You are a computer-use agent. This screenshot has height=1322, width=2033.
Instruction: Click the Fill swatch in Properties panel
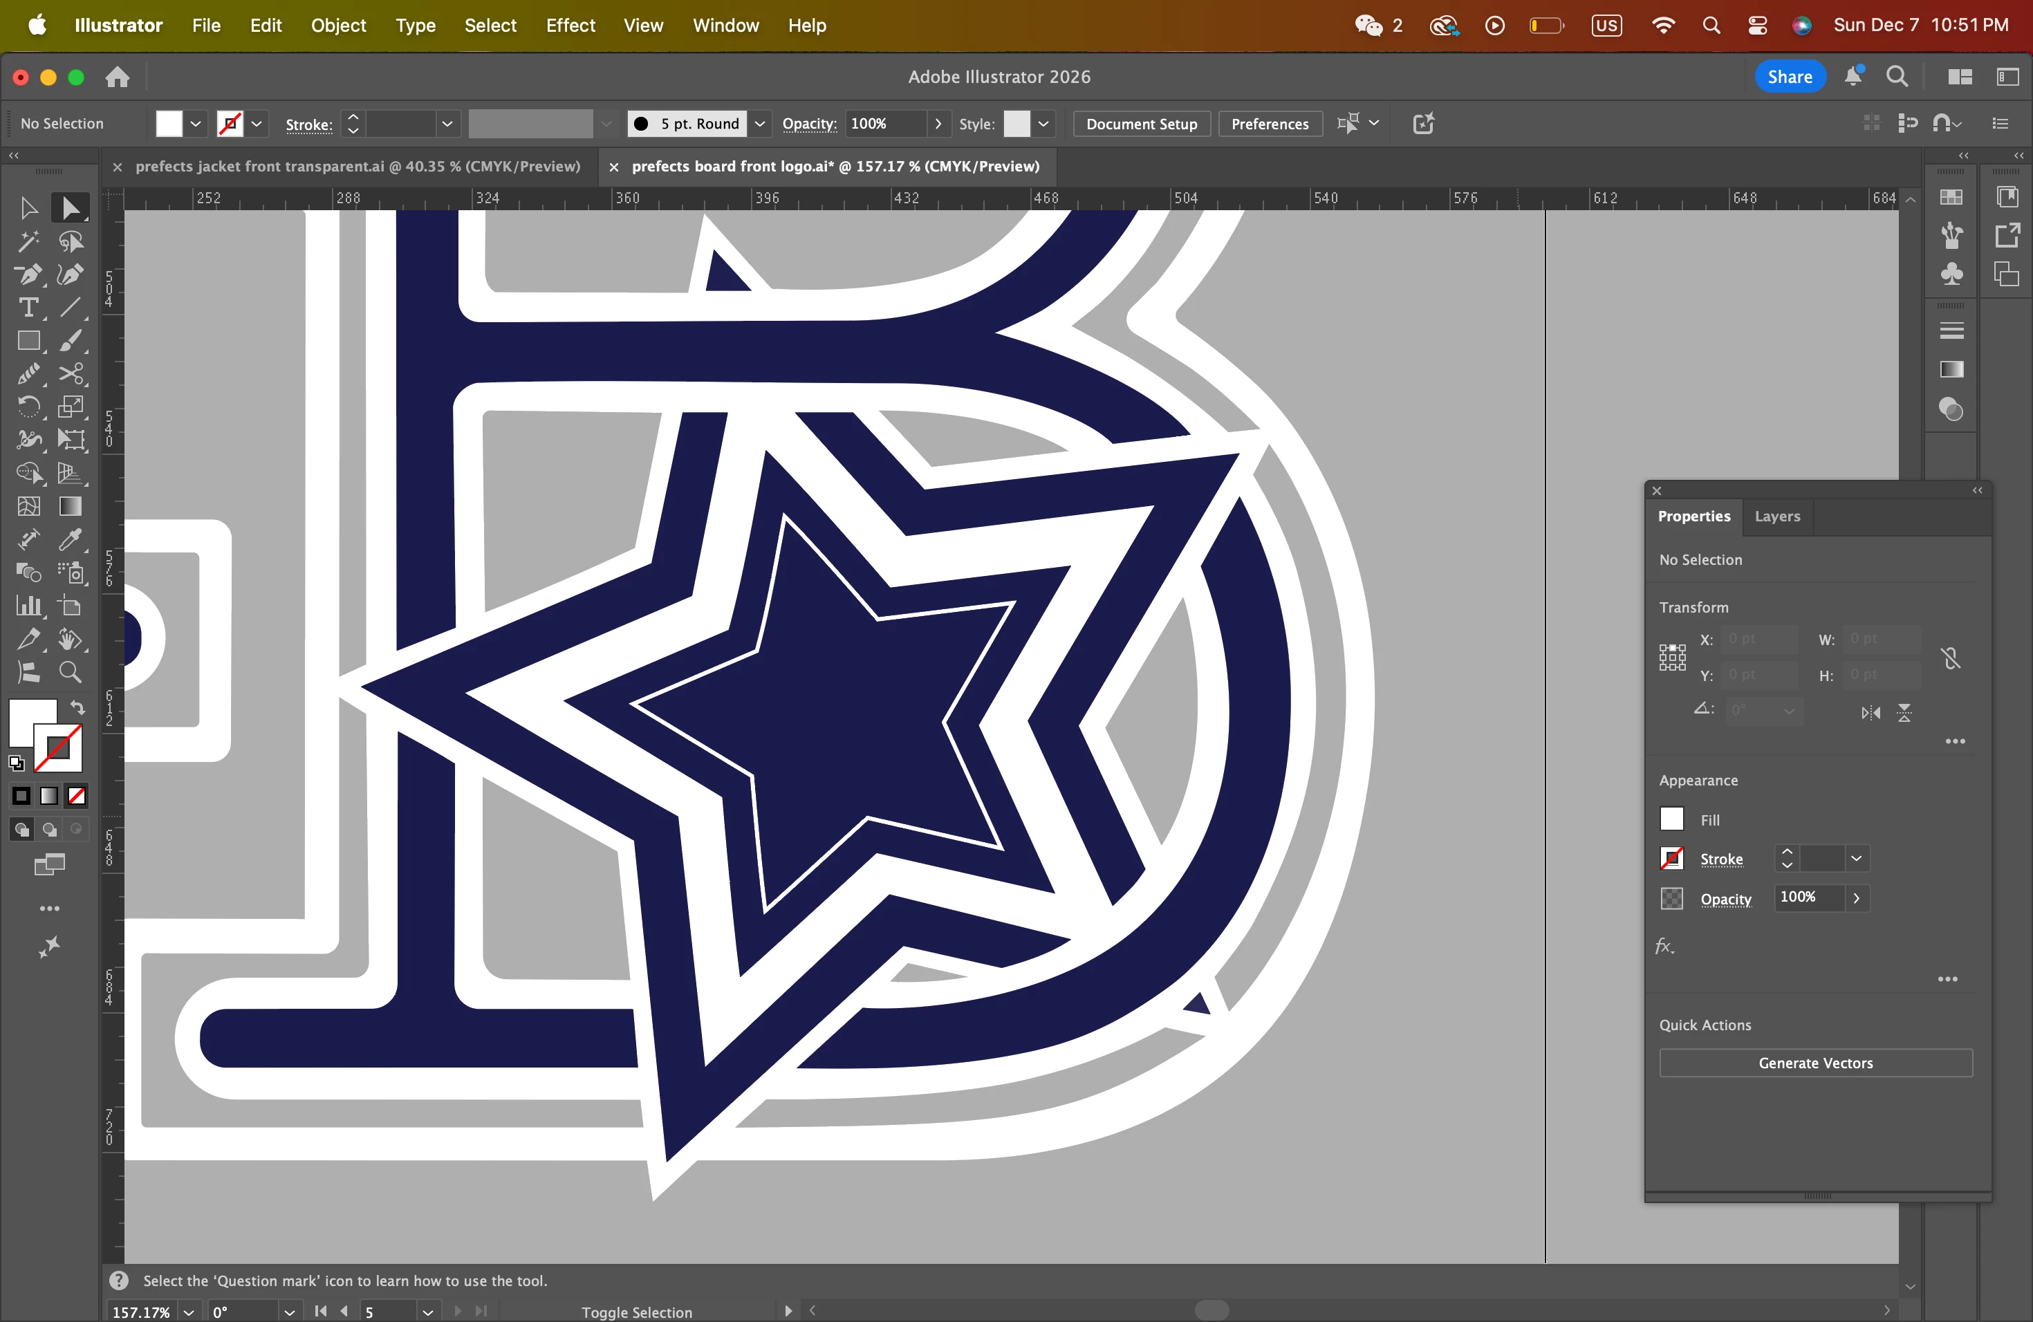pos(1671,819)
